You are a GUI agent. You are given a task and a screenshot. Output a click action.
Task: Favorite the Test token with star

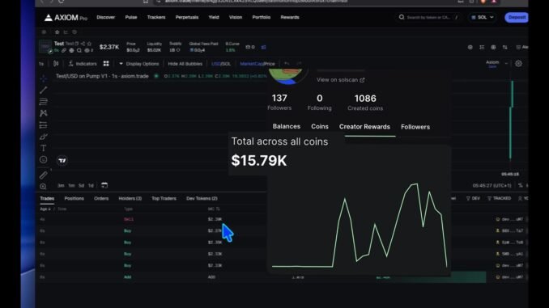(x=89, y=44)
